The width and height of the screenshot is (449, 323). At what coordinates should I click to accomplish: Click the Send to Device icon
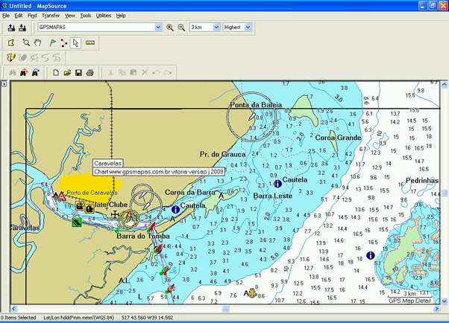(11, 28)
